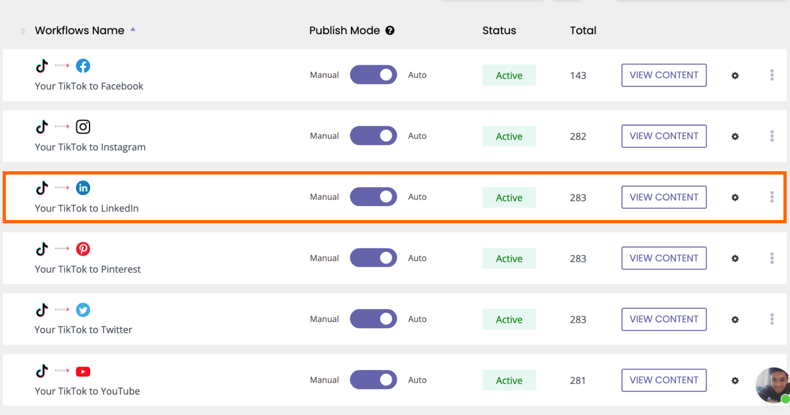Click the Instagram logo icon
This screenshot has width=790, height=415.
(x=83, y=126)
